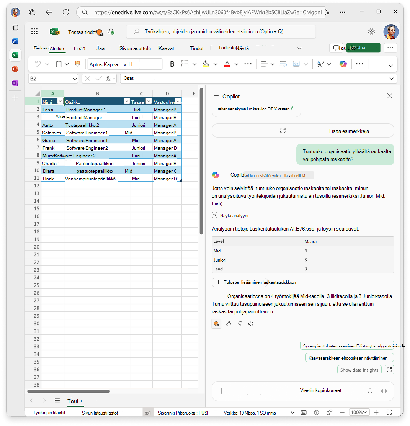Expand the formula bar
Viewport: 410px width, 426px height.
tap(391, 79)
